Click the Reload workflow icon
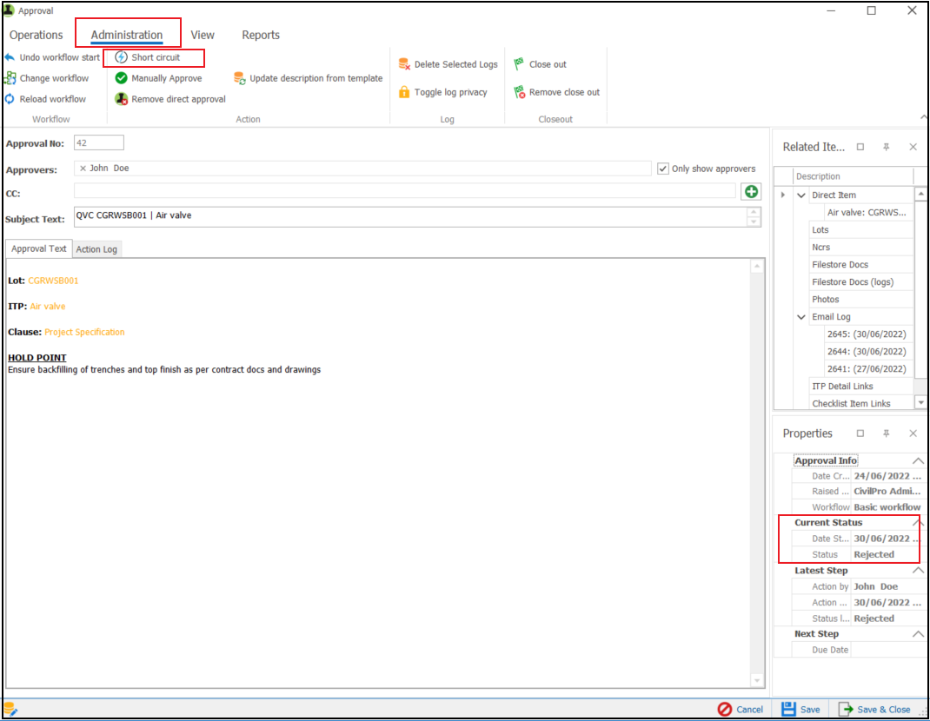This screenshot has width=930, height=721. click(x=10, y=99)
